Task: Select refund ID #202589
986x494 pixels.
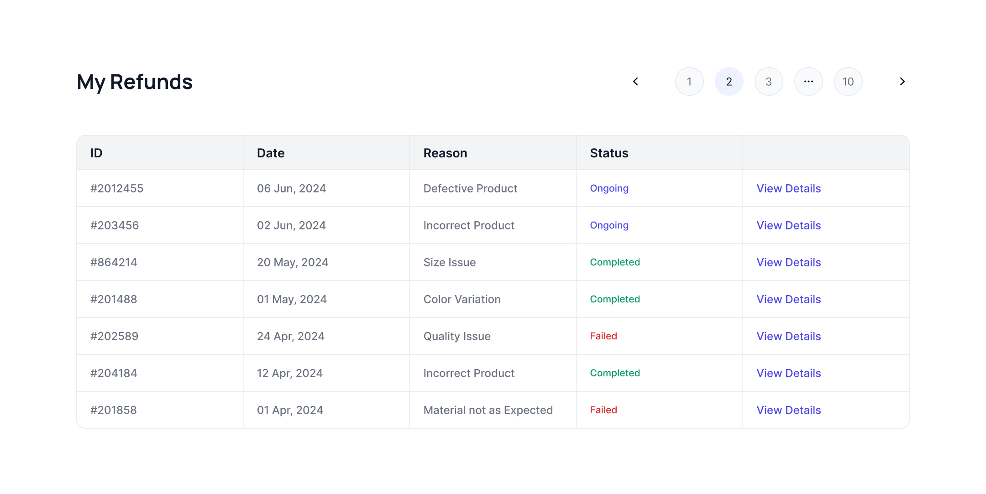Action: (x=114, y=336)
